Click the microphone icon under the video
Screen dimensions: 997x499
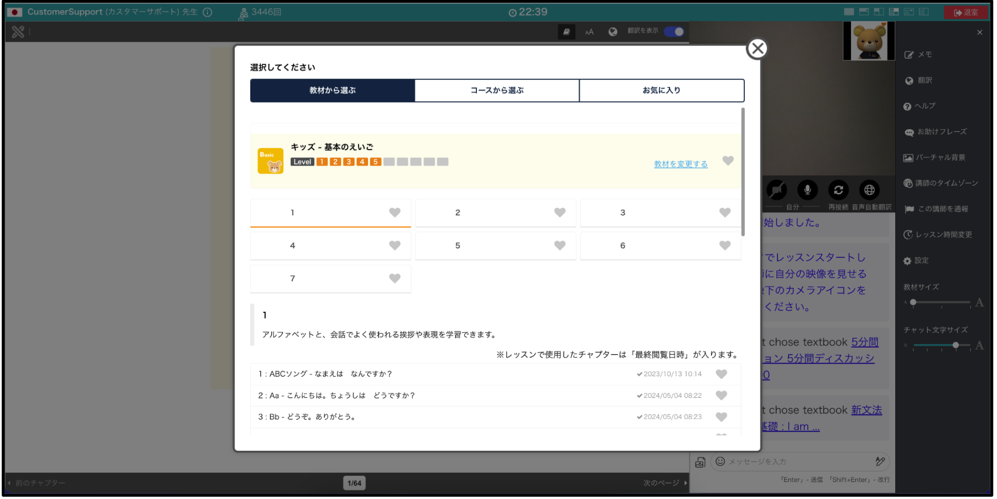pyautogui.click(x=808, y=190)
